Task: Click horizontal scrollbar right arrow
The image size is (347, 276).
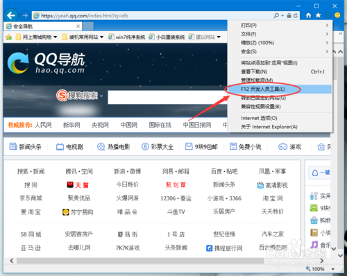Action: [321, 261]
